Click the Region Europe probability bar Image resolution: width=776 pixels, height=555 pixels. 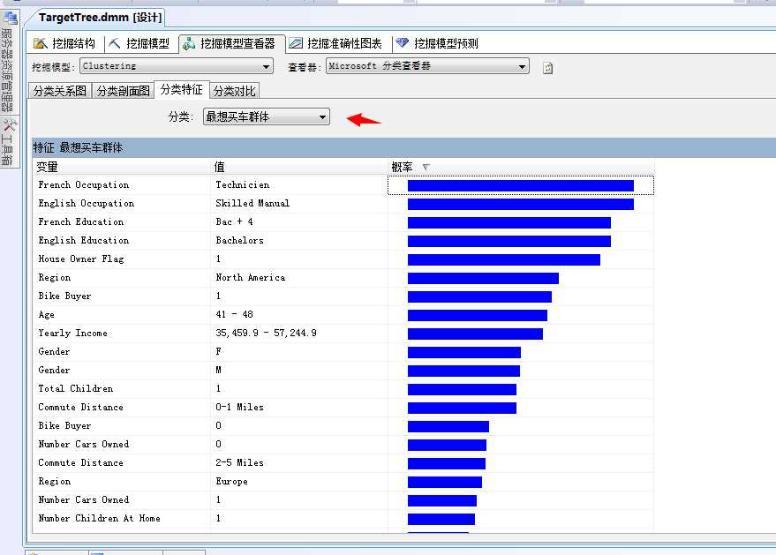(445, 483)
